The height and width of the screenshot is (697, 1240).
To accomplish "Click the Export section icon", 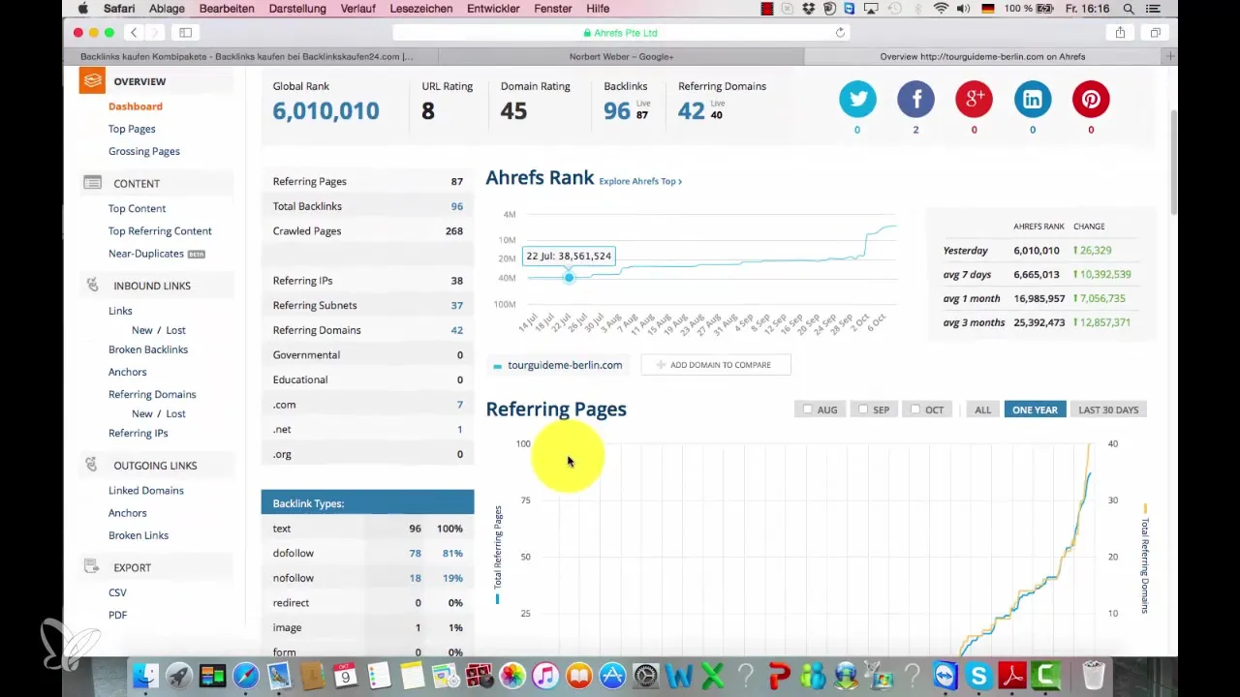I will click(x=92, y=567).
